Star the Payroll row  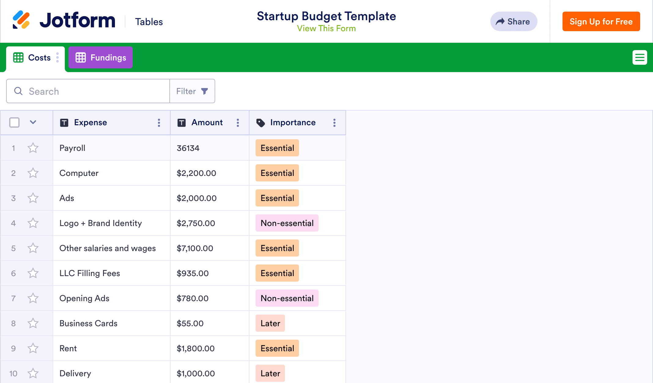tap(33, 148)
